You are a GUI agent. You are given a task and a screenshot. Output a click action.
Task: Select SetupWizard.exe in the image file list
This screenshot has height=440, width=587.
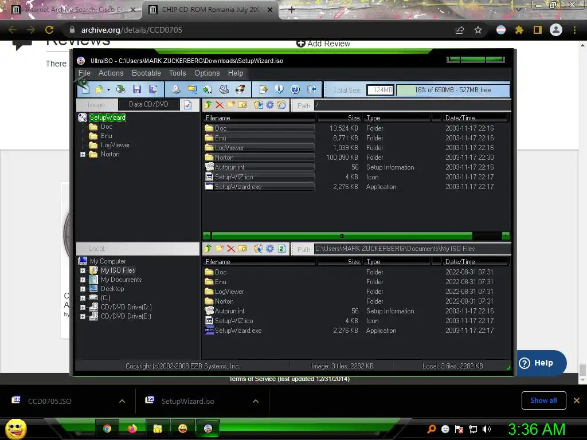pyautogui.click(x=238, y=187)
